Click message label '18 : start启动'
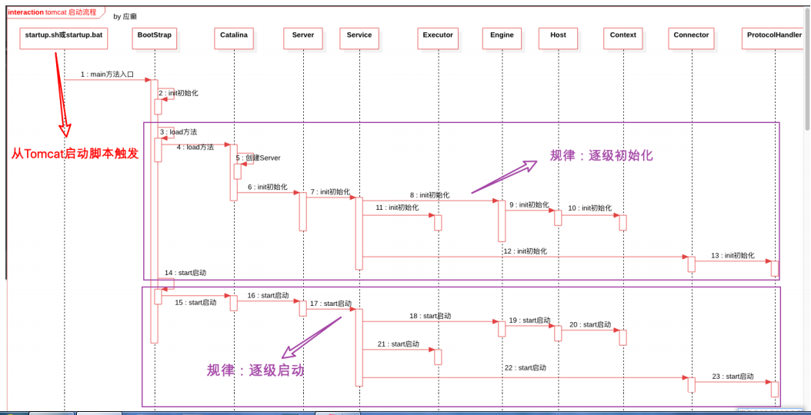Image resolution: width=811 pixels, height=415 pixels. [x=430, y=316]
